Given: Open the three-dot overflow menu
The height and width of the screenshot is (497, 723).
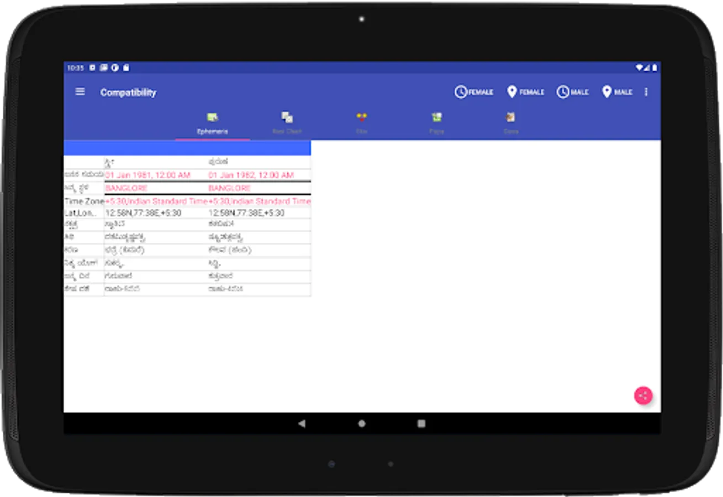Looking at the screenshot, I should coord(646,92).
